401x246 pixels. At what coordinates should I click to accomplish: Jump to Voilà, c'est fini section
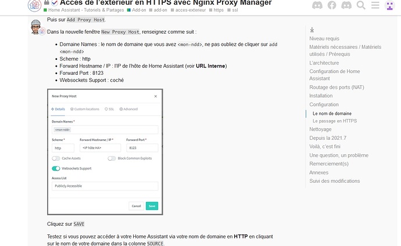(325, 146)
